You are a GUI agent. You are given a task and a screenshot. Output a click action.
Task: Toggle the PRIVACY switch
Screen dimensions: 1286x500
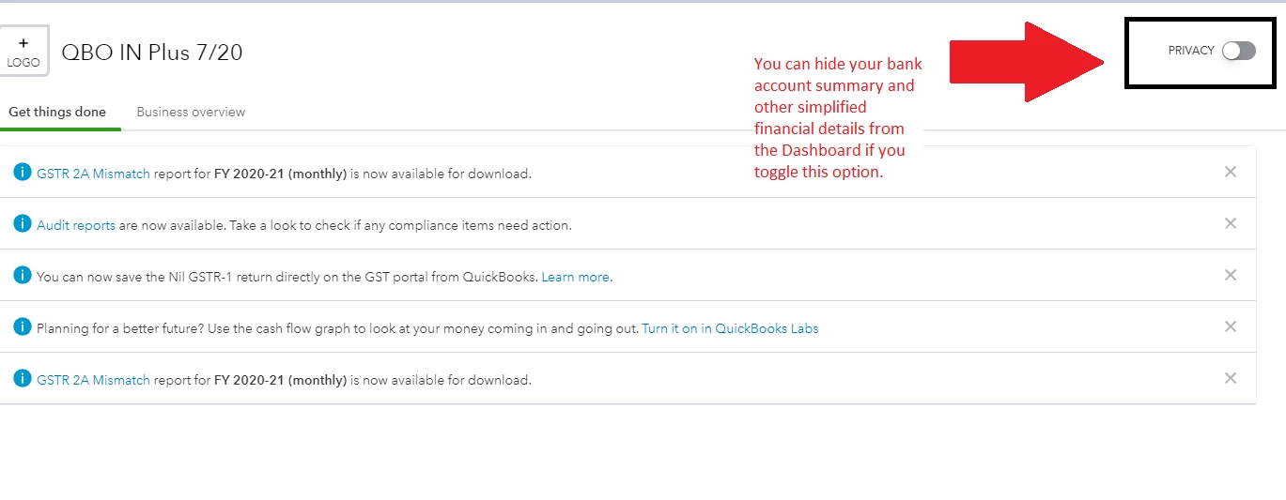click(x=1238, y=51)
